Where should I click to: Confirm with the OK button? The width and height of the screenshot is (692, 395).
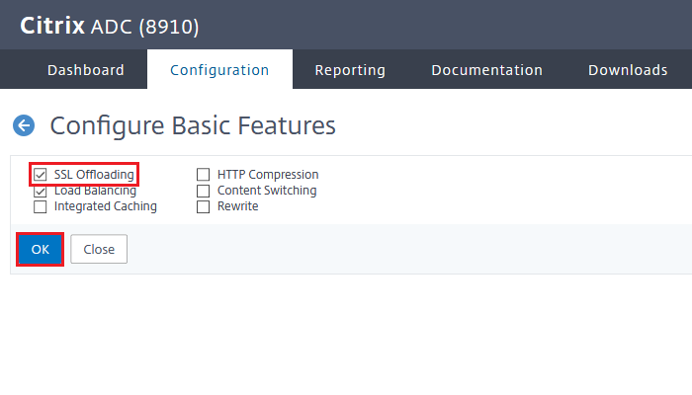(x=41, y=249)
